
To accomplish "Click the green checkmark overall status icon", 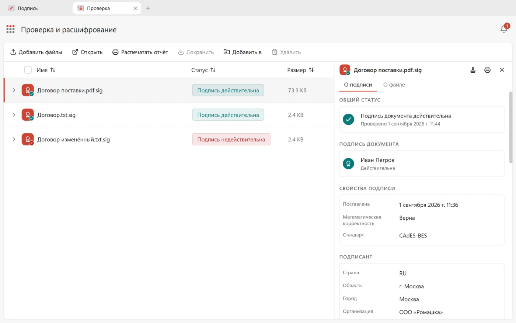I will point(348,119).
